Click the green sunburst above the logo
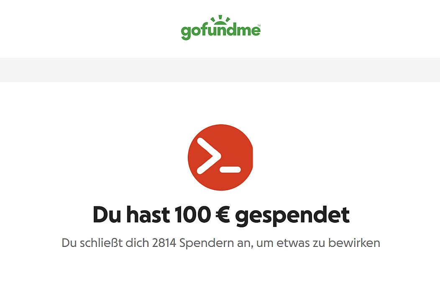 [x=220, y=19]
